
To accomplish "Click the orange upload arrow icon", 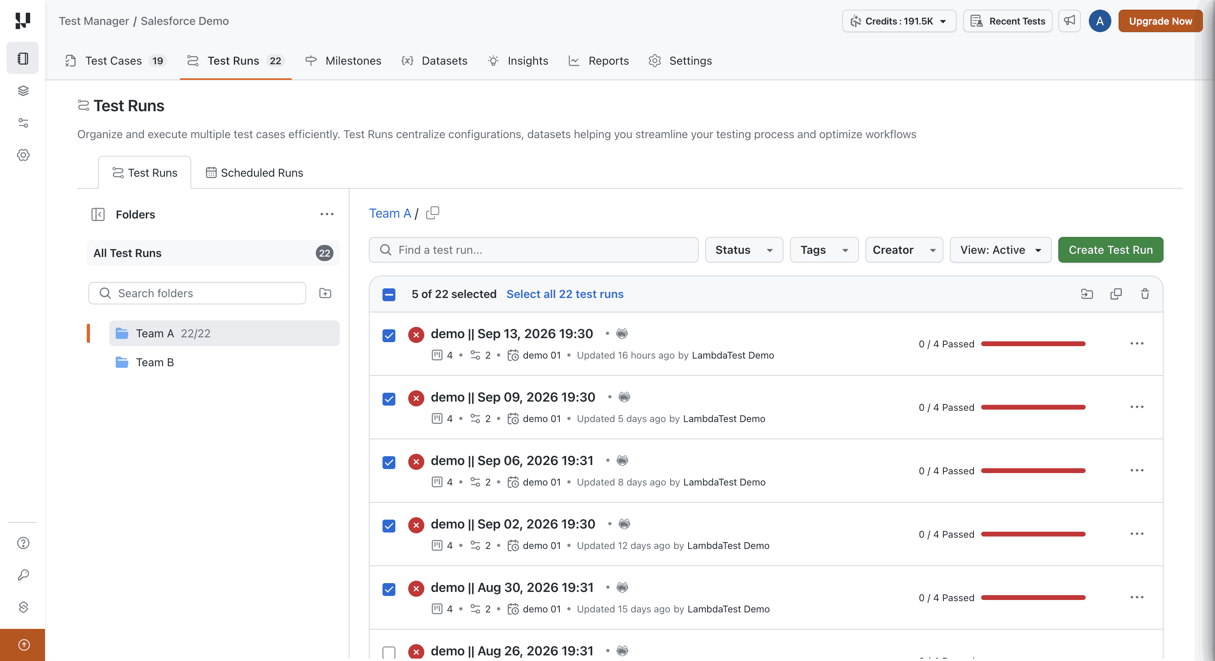I will coord(23,645).
